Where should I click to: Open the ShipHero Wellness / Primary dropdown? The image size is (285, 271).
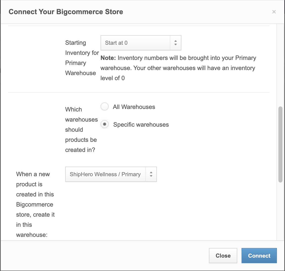click(x=111, y=174)
